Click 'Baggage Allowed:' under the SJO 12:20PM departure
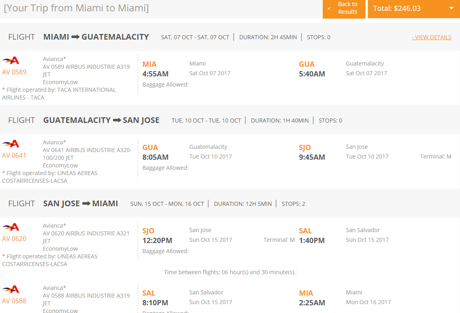Image resolution: width=460 pixels, height=313 pixels. point(166,252)
